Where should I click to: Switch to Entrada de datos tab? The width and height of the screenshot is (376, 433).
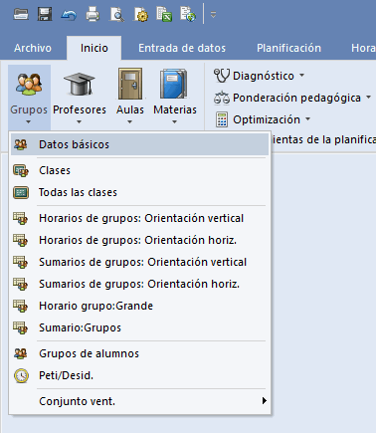182,48
